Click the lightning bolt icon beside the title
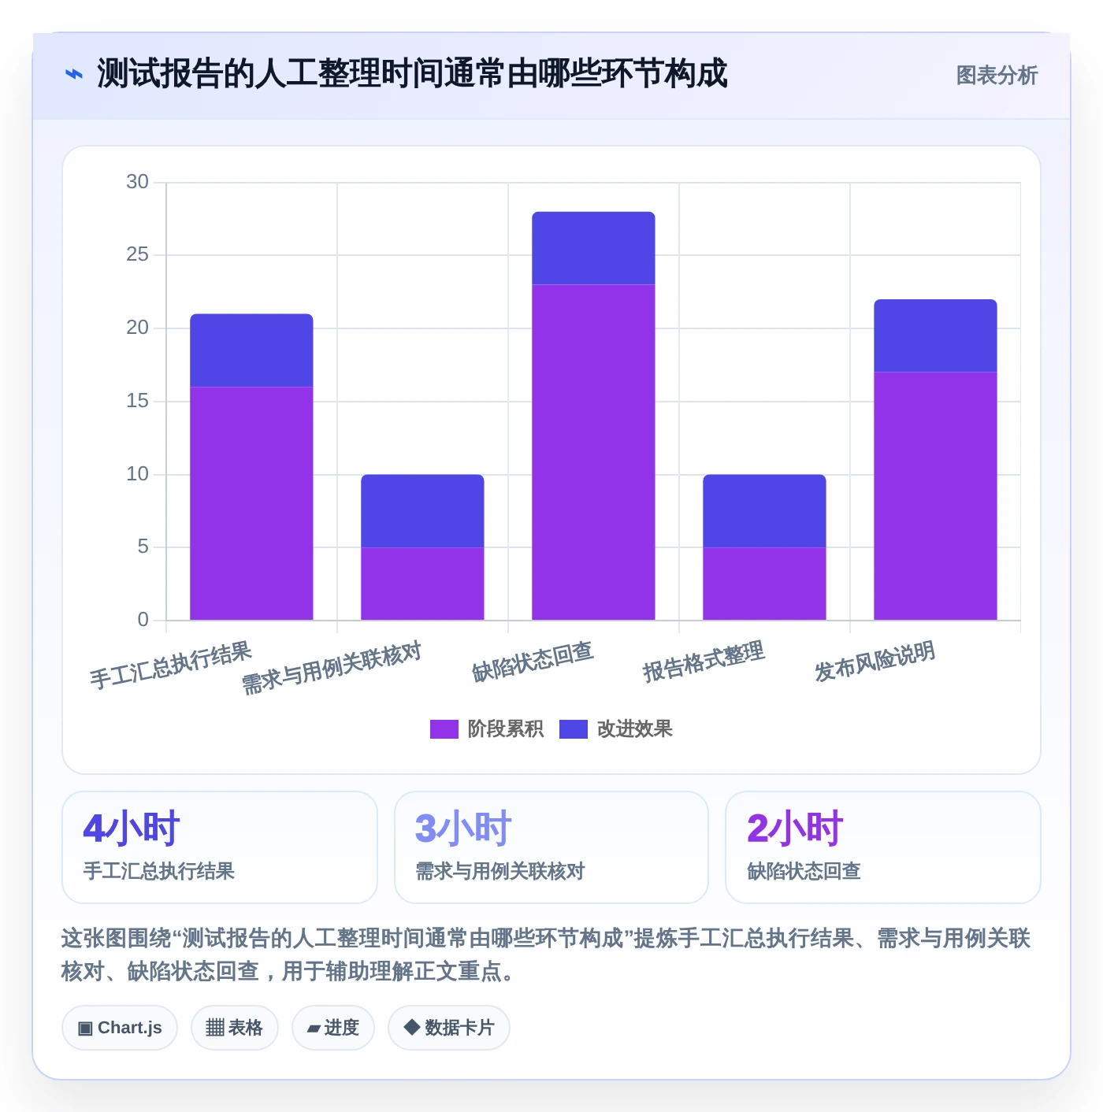Screen dimensions: 1103x1112 (73, 75)
